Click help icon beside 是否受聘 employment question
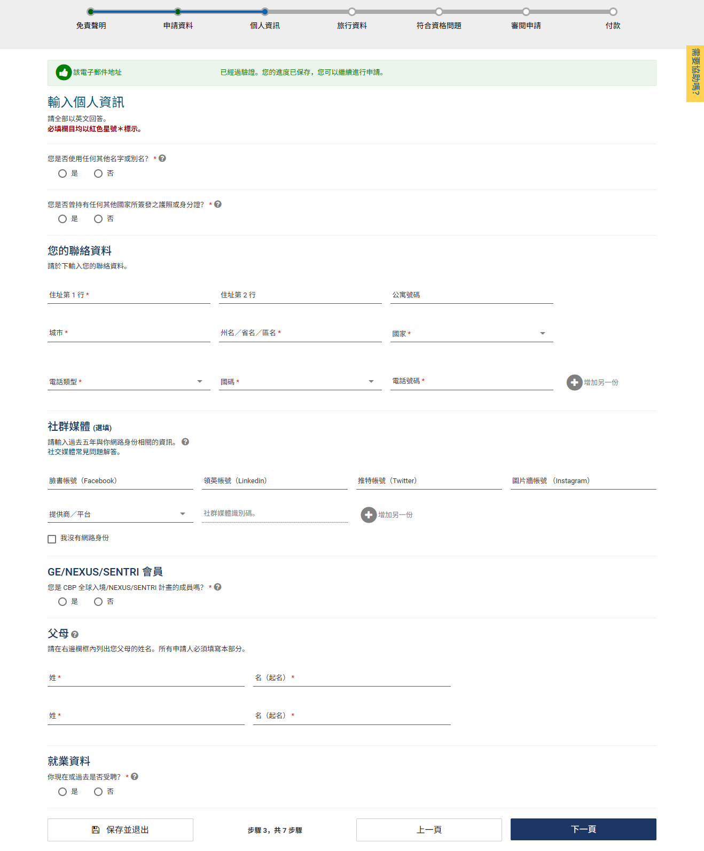The image size is (704, 851). pyautogui.click(x=135, y=777)
